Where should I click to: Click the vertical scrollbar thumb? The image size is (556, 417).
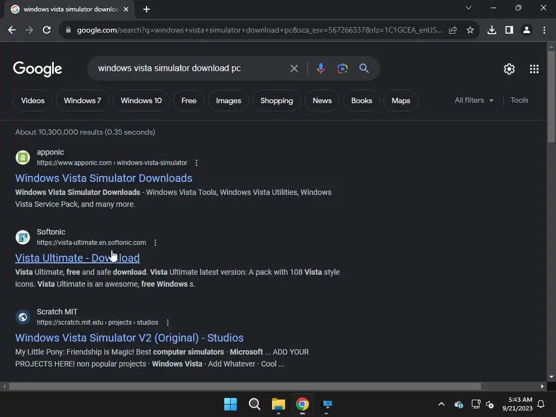(551, 97)
